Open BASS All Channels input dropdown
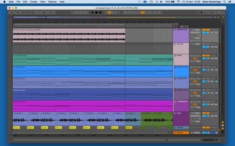This screenshot has height=146, width=235. tap(196, 55)
